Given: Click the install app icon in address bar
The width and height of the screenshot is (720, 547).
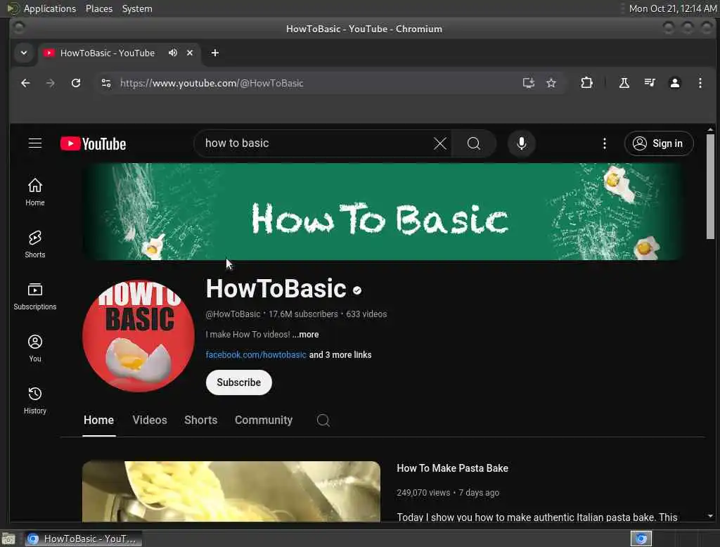Looking at the screenshot, I should tap(529, 83).
